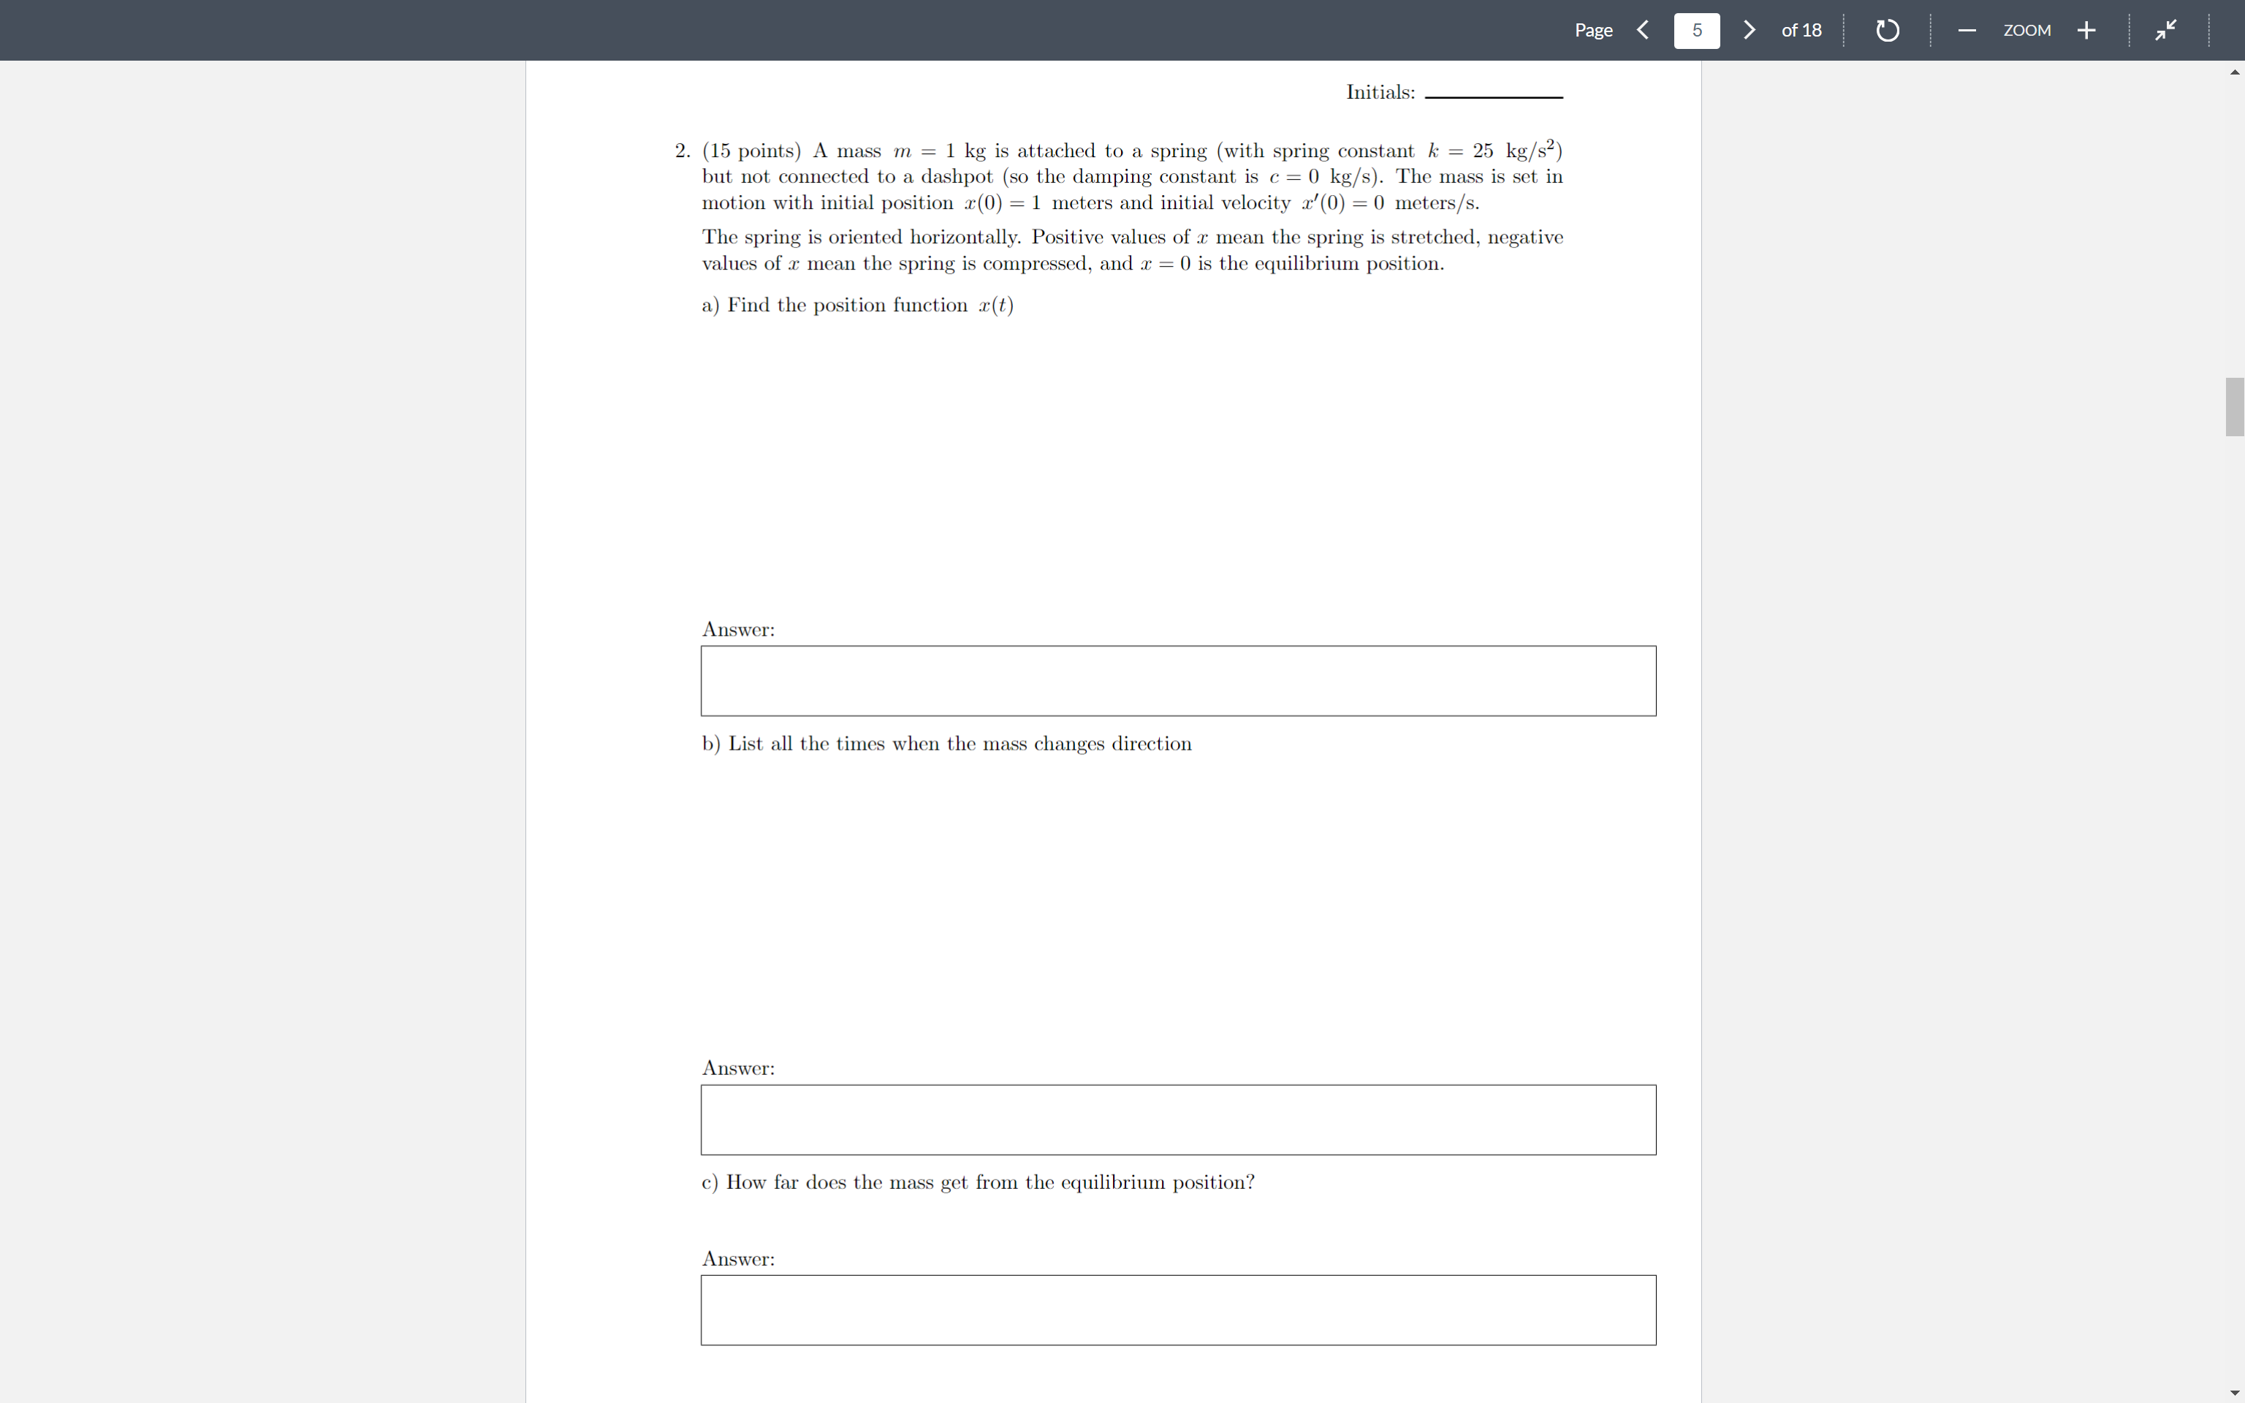Viewport: 2245px width, 1403px height.
Task: Click the page number field showing 5
Action: coord(1696,31)
